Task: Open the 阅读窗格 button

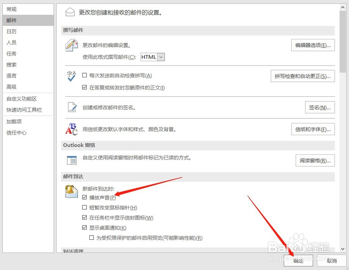Action: point(315,161)
